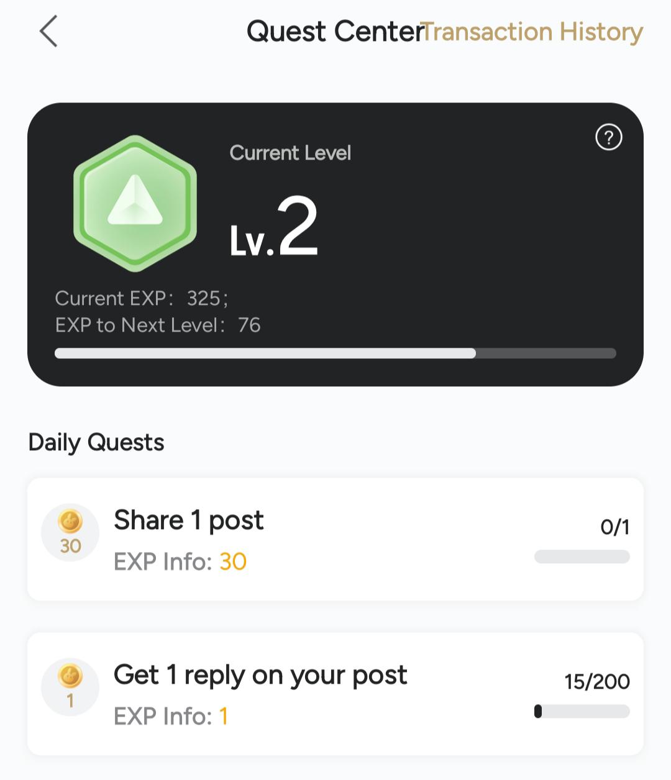Click the Current Level label

[290, 153]
